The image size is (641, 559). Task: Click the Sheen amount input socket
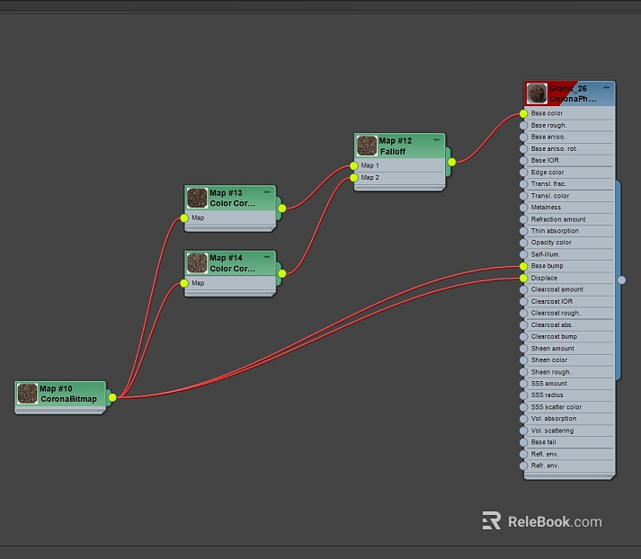click(523, 349)
